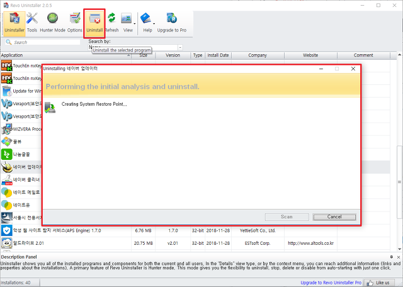Click the 6.76 MB size cell
Image resolution: width=403 pixels, height=287 pixels.
[143, 230]
